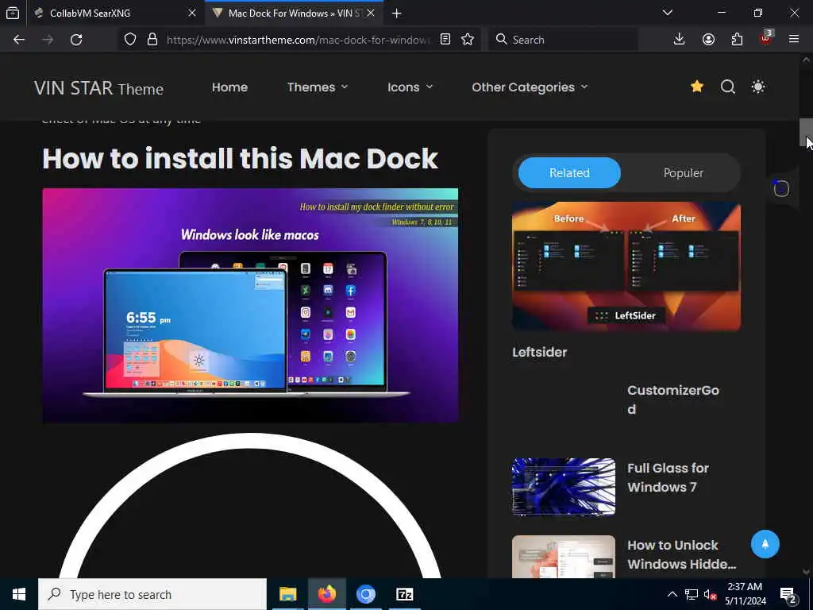The width and height of the screenshot is (813, 610).
Task: Open the CustomizerGod article link
Action: (x=673, y=400)
